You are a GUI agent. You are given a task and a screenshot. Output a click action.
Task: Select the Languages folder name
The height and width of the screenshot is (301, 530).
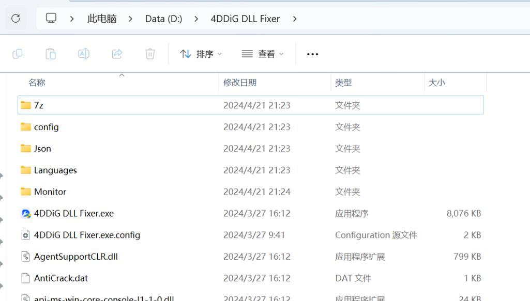coord(55,170)
